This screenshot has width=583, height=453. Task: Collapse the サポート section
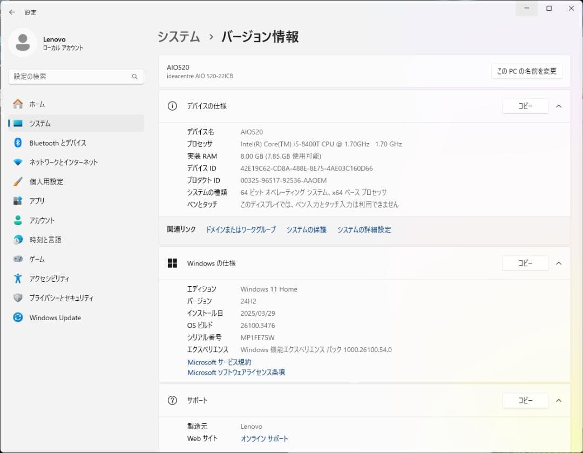pos(559,401)
